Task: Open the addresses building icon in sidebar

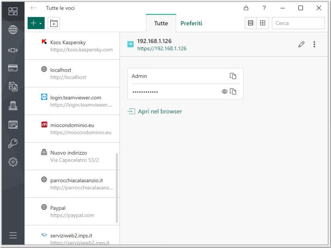Action: pos(13,106)
